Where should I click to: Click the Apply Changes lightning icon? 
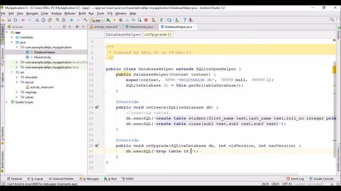(x=115, y=20)
